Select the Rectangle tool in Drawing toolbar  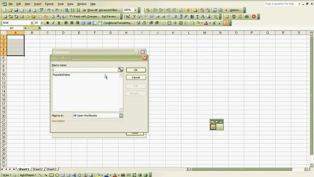(x=51, y=175)
